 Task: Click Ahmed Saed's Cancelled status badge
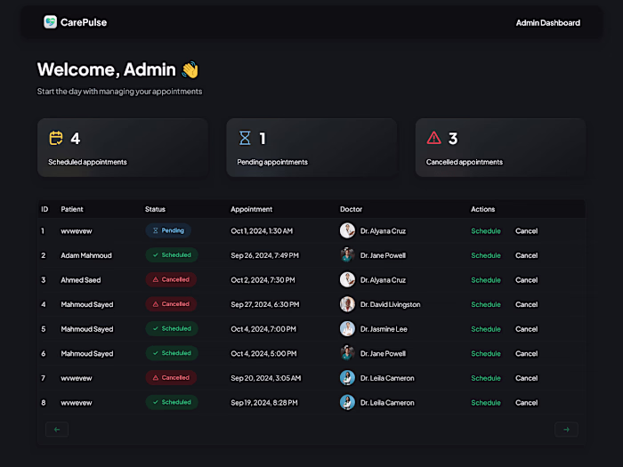(171, 279)
